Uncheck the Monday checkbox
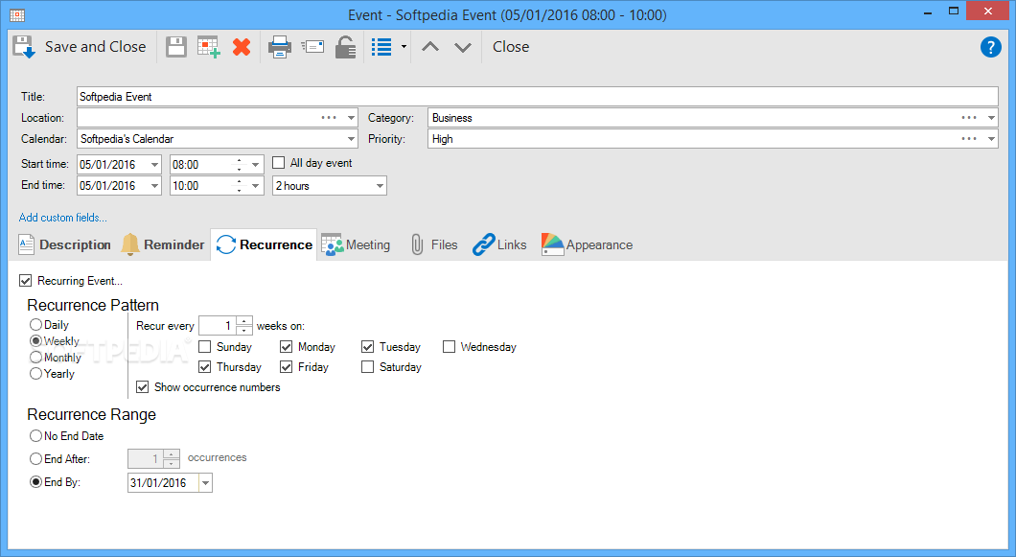This screenshot has width=1016, height=557. point(287,347)
